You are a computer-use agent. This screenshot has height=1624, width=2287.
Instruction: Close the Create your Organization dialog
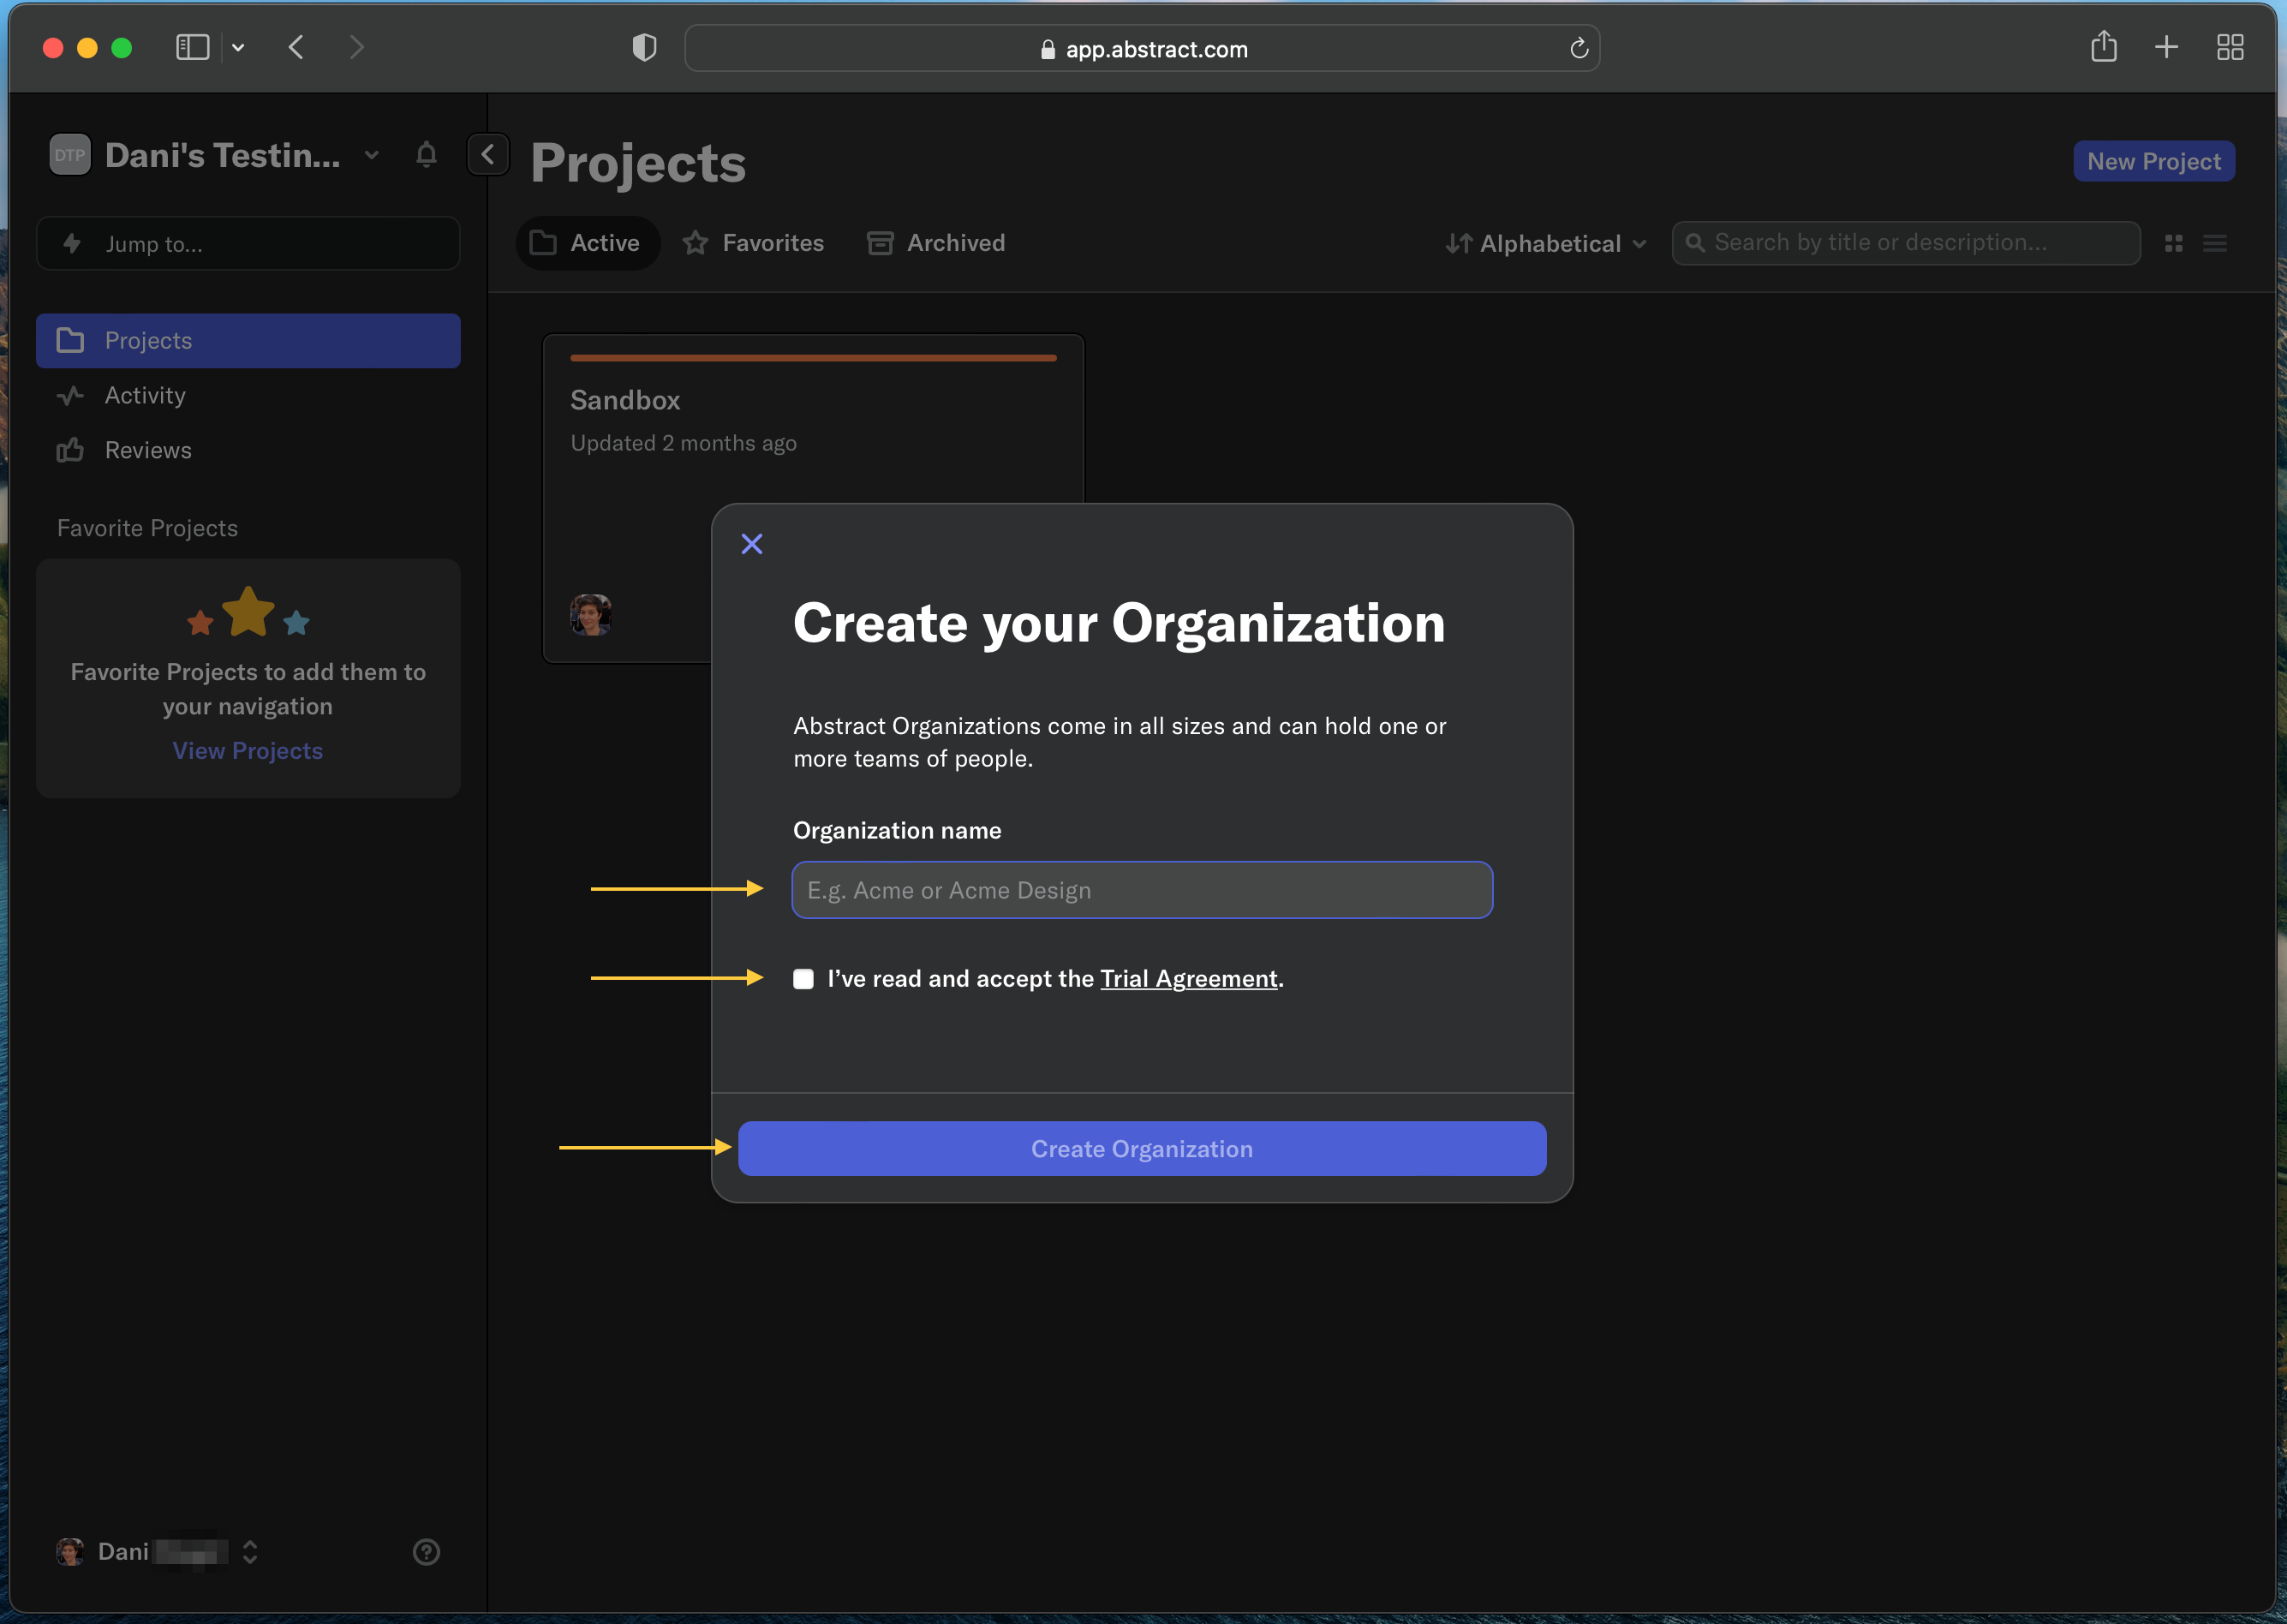click(752, 544)
